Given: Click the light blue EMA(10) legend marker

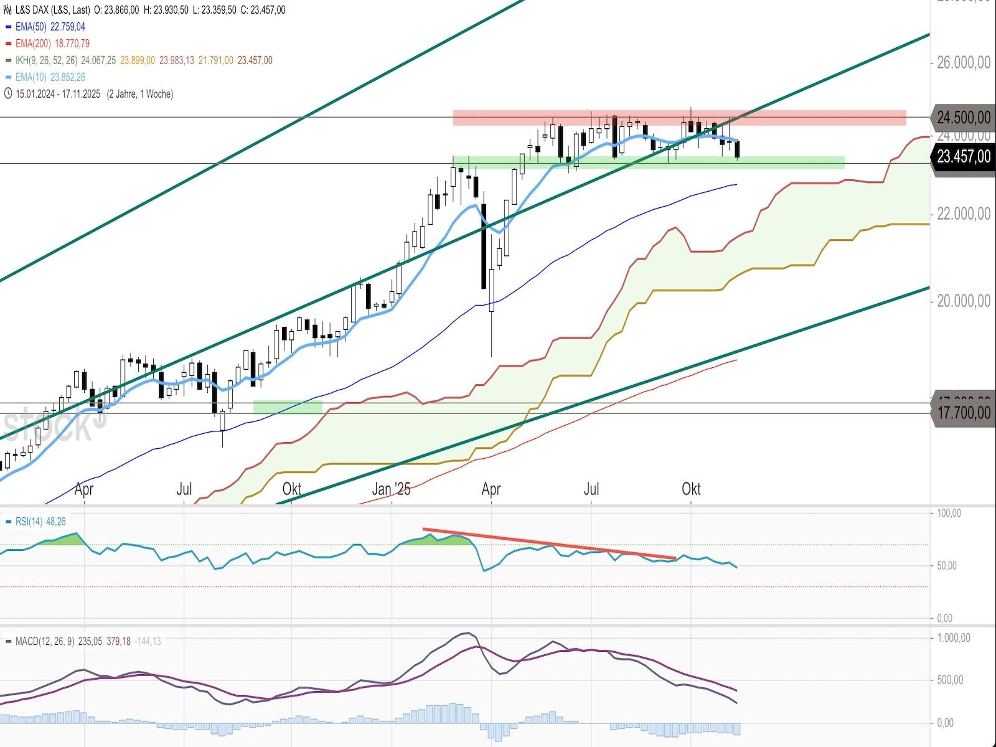Looking at the screenshot, I should pyautogui.click(x=8, y=78).
